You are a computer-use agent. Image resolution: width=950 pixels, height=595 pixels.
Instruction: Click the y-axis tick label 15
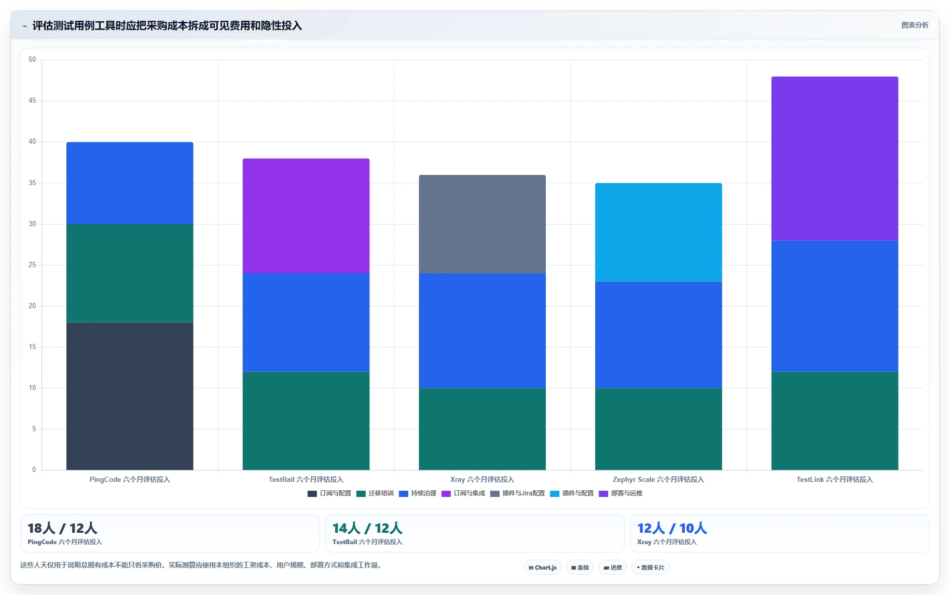point(32,347)
